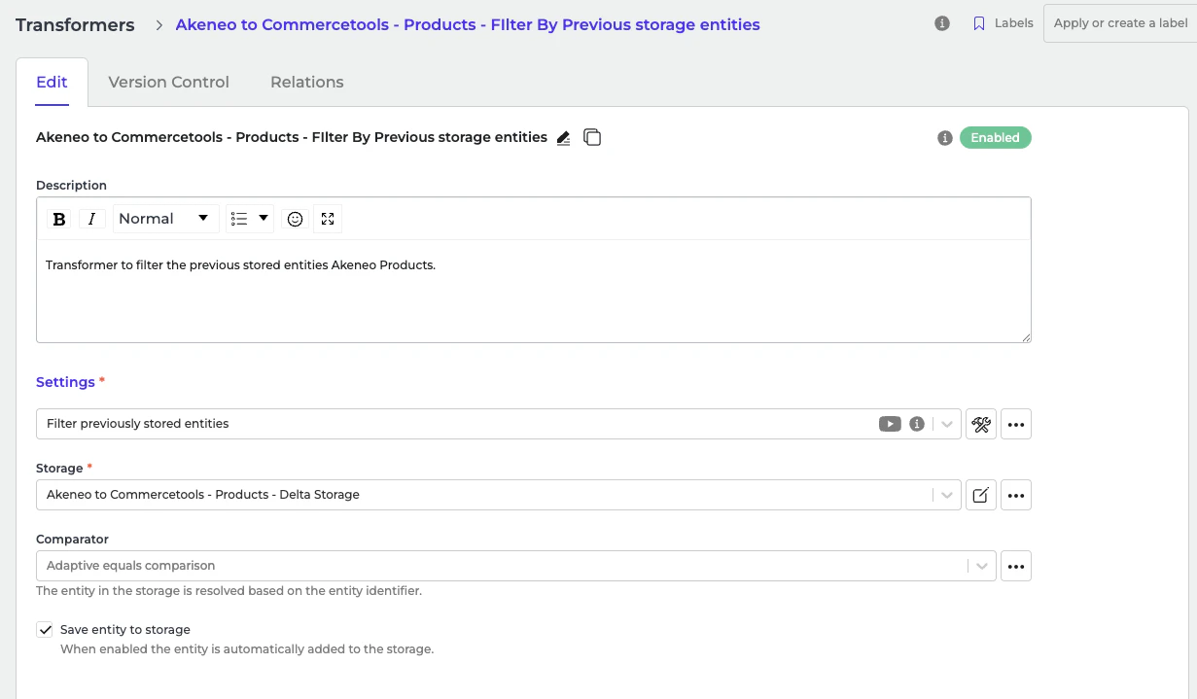Uncheck Save entity to storage checkbox
This screenshot has width=1197, height=699.
coord(45,629)
